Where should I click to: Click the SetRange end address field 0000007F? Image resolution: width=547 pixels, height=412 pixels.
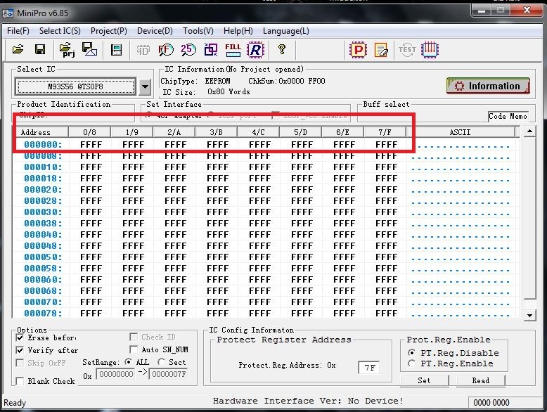[169, 374]
